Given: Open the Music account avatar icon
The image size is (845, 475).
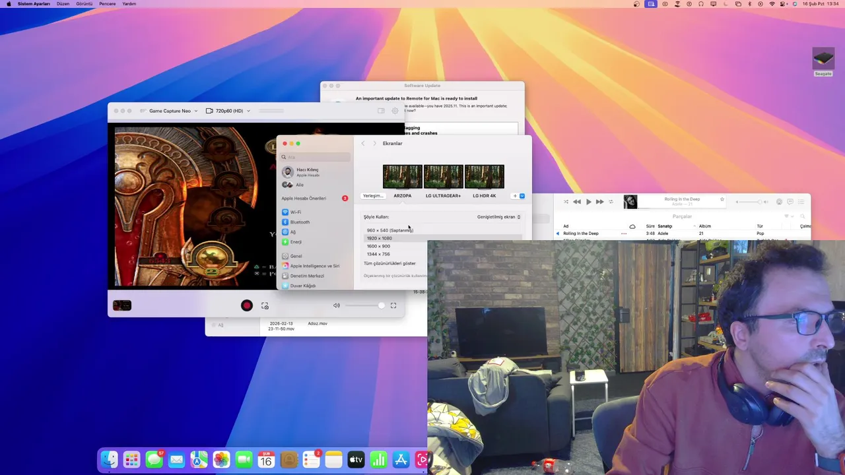Looking at the screenshot, I should tap(779, 202).
